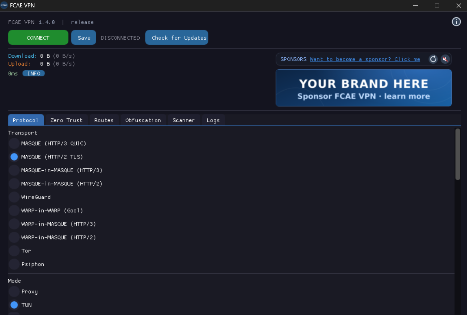Click the vertical scrollbar thumb
The height and width of the screenshot is (315, 467).
point(458,154)
